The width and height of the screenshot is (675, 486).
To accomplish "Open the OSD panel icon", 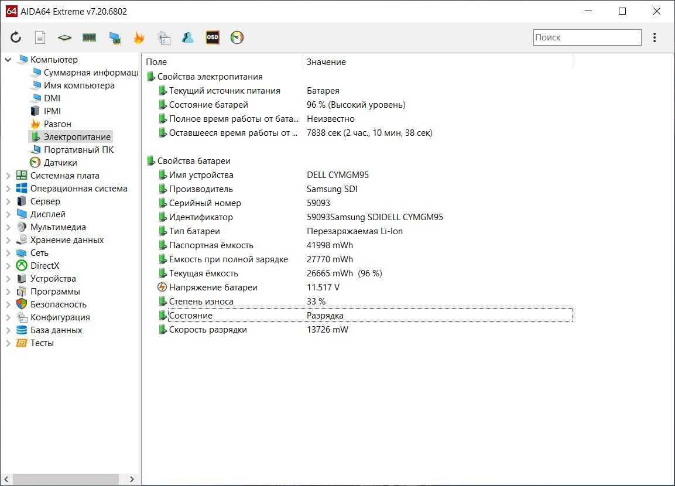I will click(213, 37).
